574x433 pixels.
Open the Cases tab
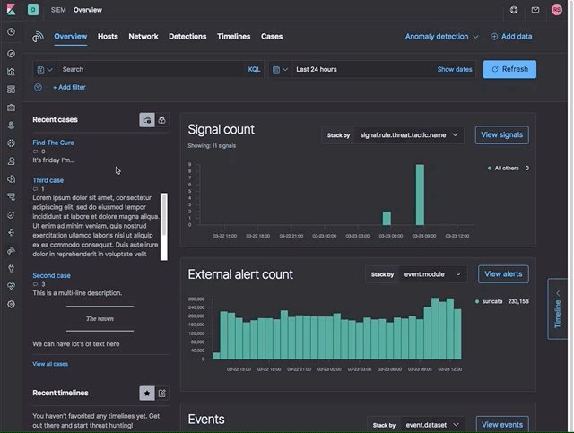[x=272, y=37]
